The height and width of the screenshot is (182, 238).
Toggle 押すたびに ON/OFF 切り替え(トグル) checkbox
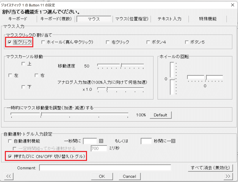coord(10,157)
